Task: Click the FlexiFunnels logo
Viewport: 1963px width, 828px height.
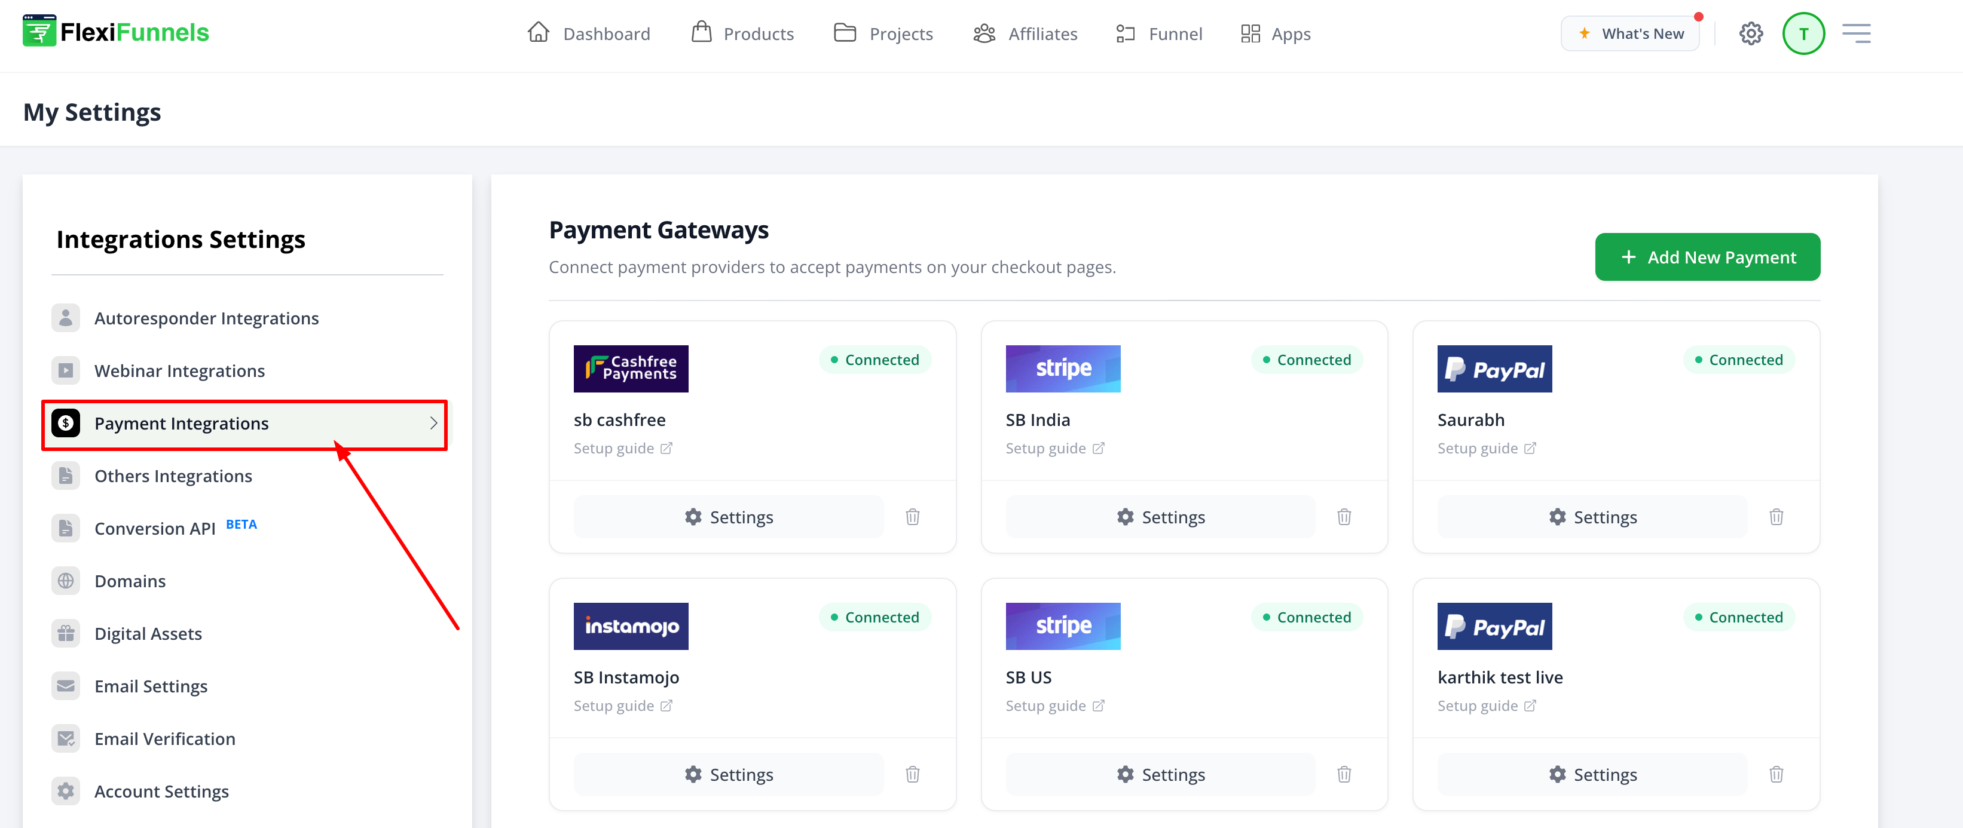Action: (116, 32)
